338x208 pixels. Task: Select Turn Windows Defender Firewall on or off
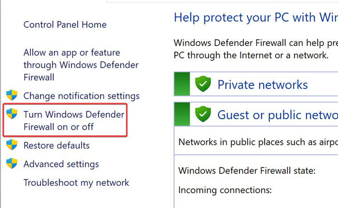pos(74,121)
